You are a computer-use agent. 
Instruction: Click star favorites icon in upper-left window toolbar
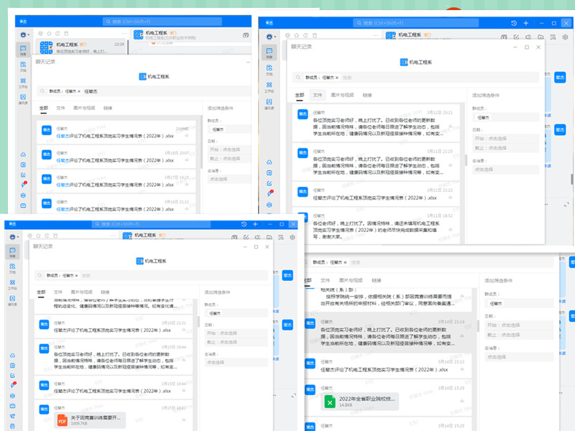point(49,33)
